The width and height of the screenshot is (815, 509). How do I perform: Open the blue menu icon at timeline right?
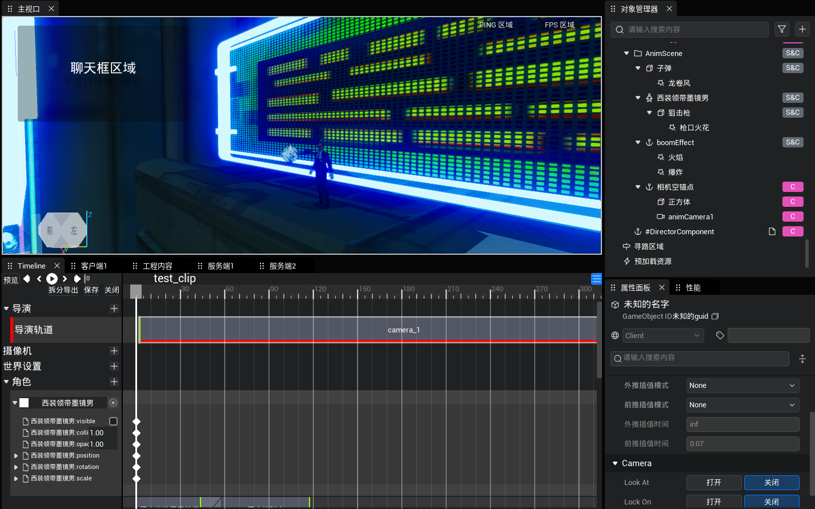[x=597, y=279]
